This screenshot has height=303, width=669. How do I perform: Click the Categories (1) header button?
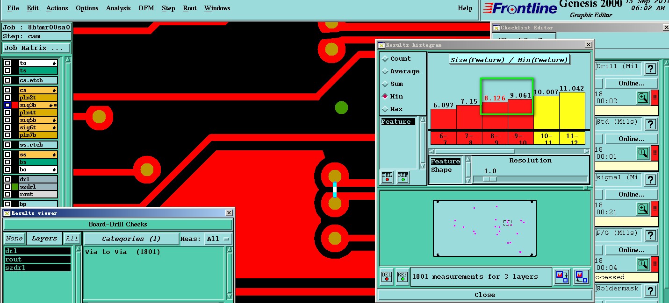(131, 239)
